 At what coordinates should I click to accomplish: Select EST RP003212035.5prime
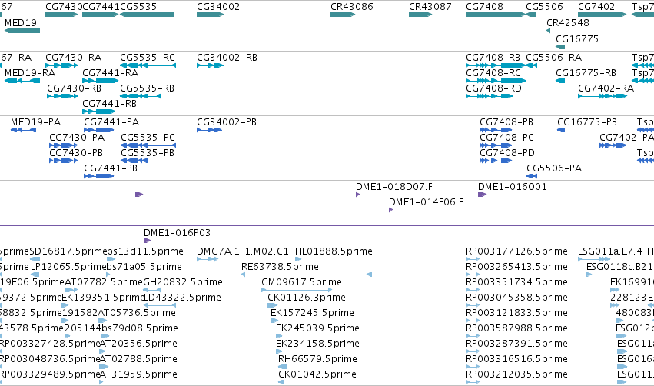point(473,382)
